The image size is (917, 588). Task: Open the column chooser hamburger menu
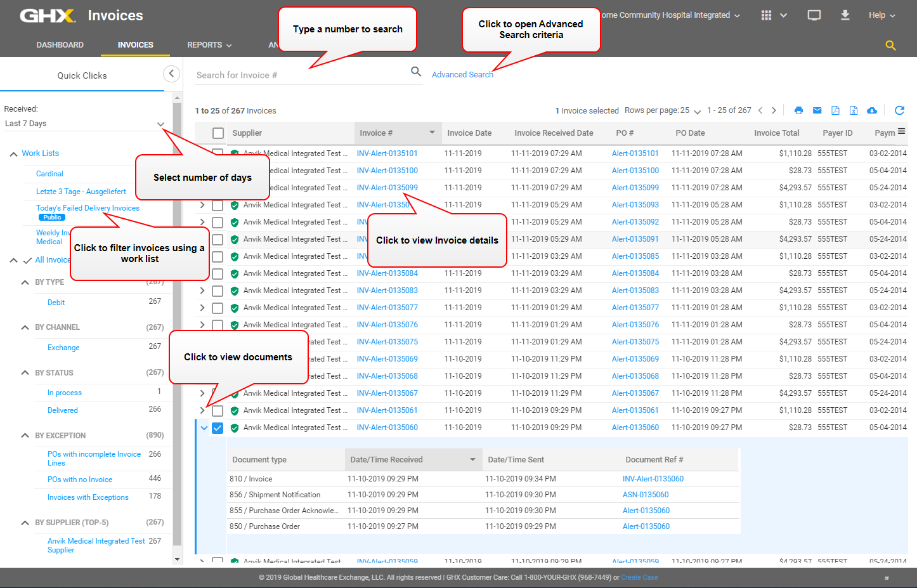click(902, 131)
